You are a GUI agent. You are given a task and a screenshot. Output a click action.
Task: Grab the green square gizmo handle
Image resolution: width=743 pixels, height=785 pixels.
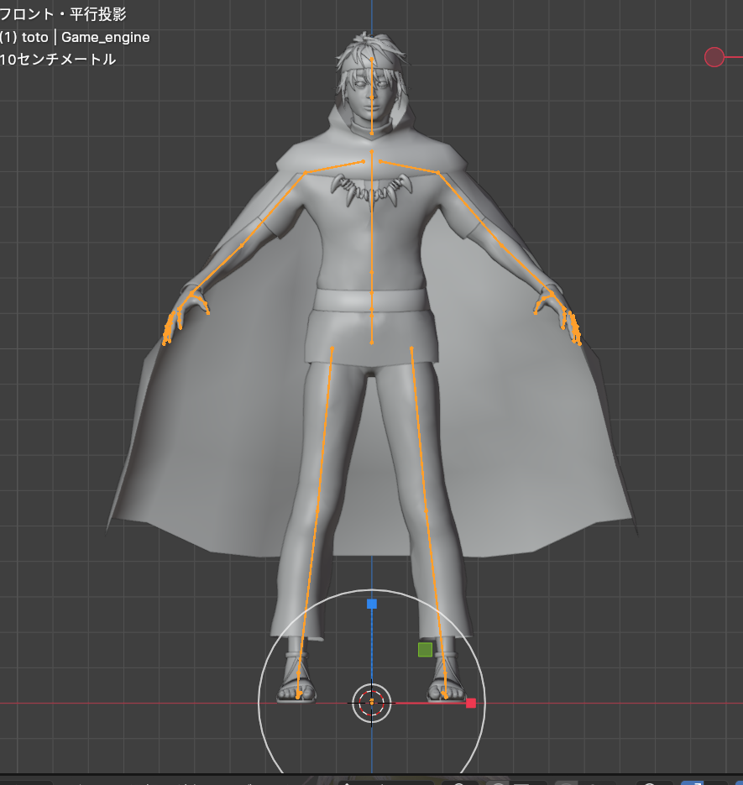tap(425, 649)
